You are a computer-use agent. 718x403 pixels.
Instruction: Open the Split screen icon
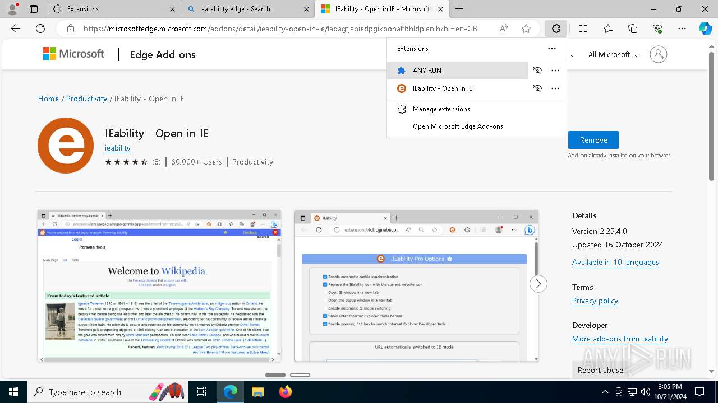(583, 29)
